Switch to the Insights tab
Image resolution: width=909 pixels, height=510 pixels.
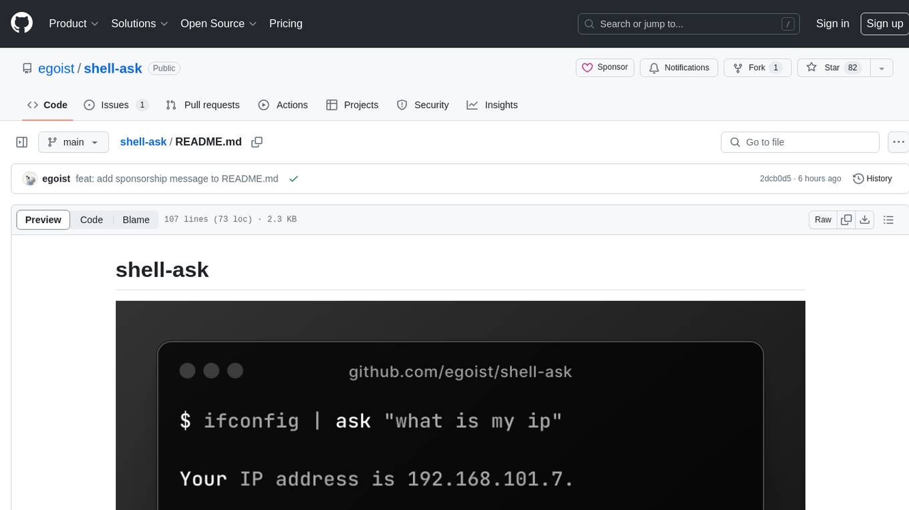[x=492, y=105]
